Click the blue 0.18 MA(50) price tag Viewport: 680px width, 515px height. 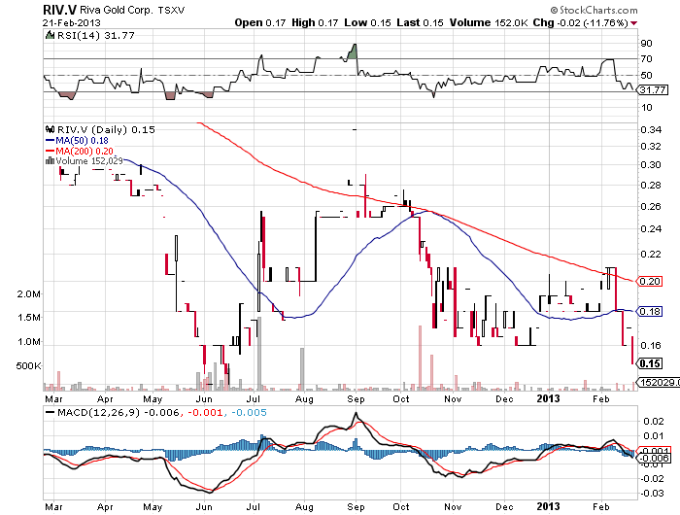[649, 311]
